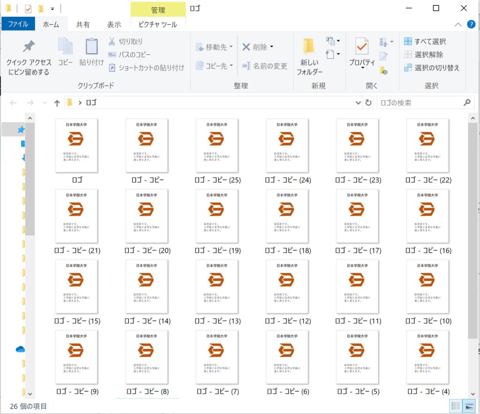Image resolution: width=480 pixels, height=414 pixels.
Task: Click the コピー ribbon icon
Action: pyautogui.click(x=65, y=52)
